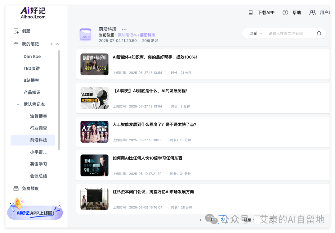Viewport: 335px width, 233px height.
Task: Go to page 1 in pagination
Action: coord(212,220)
